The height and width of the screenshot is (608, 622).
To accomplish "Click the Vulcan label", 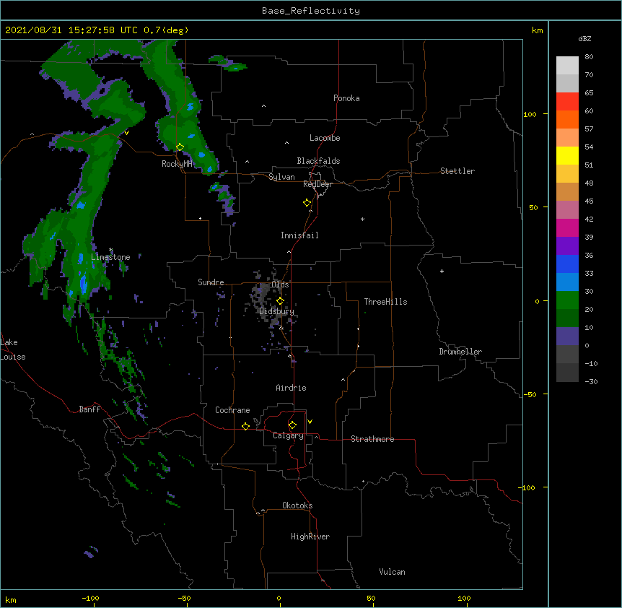I will (x=392, y=572).
